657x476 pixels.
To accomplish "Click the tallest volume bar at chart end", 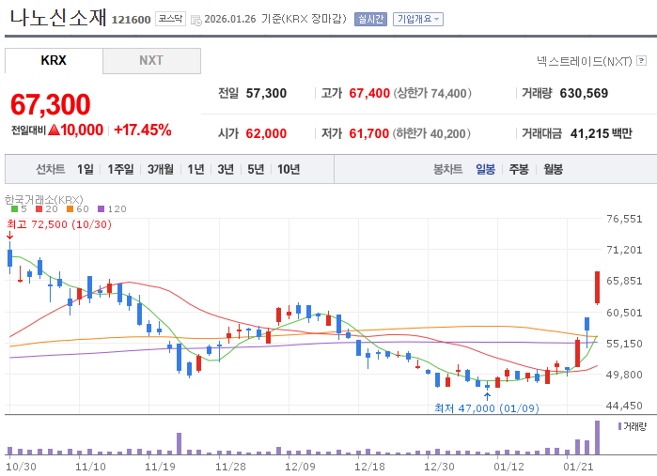I will [x=597, y=438].
